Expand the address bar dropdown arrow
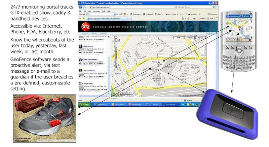This screenshot has width=269, height=147. [x=176, y=7]
